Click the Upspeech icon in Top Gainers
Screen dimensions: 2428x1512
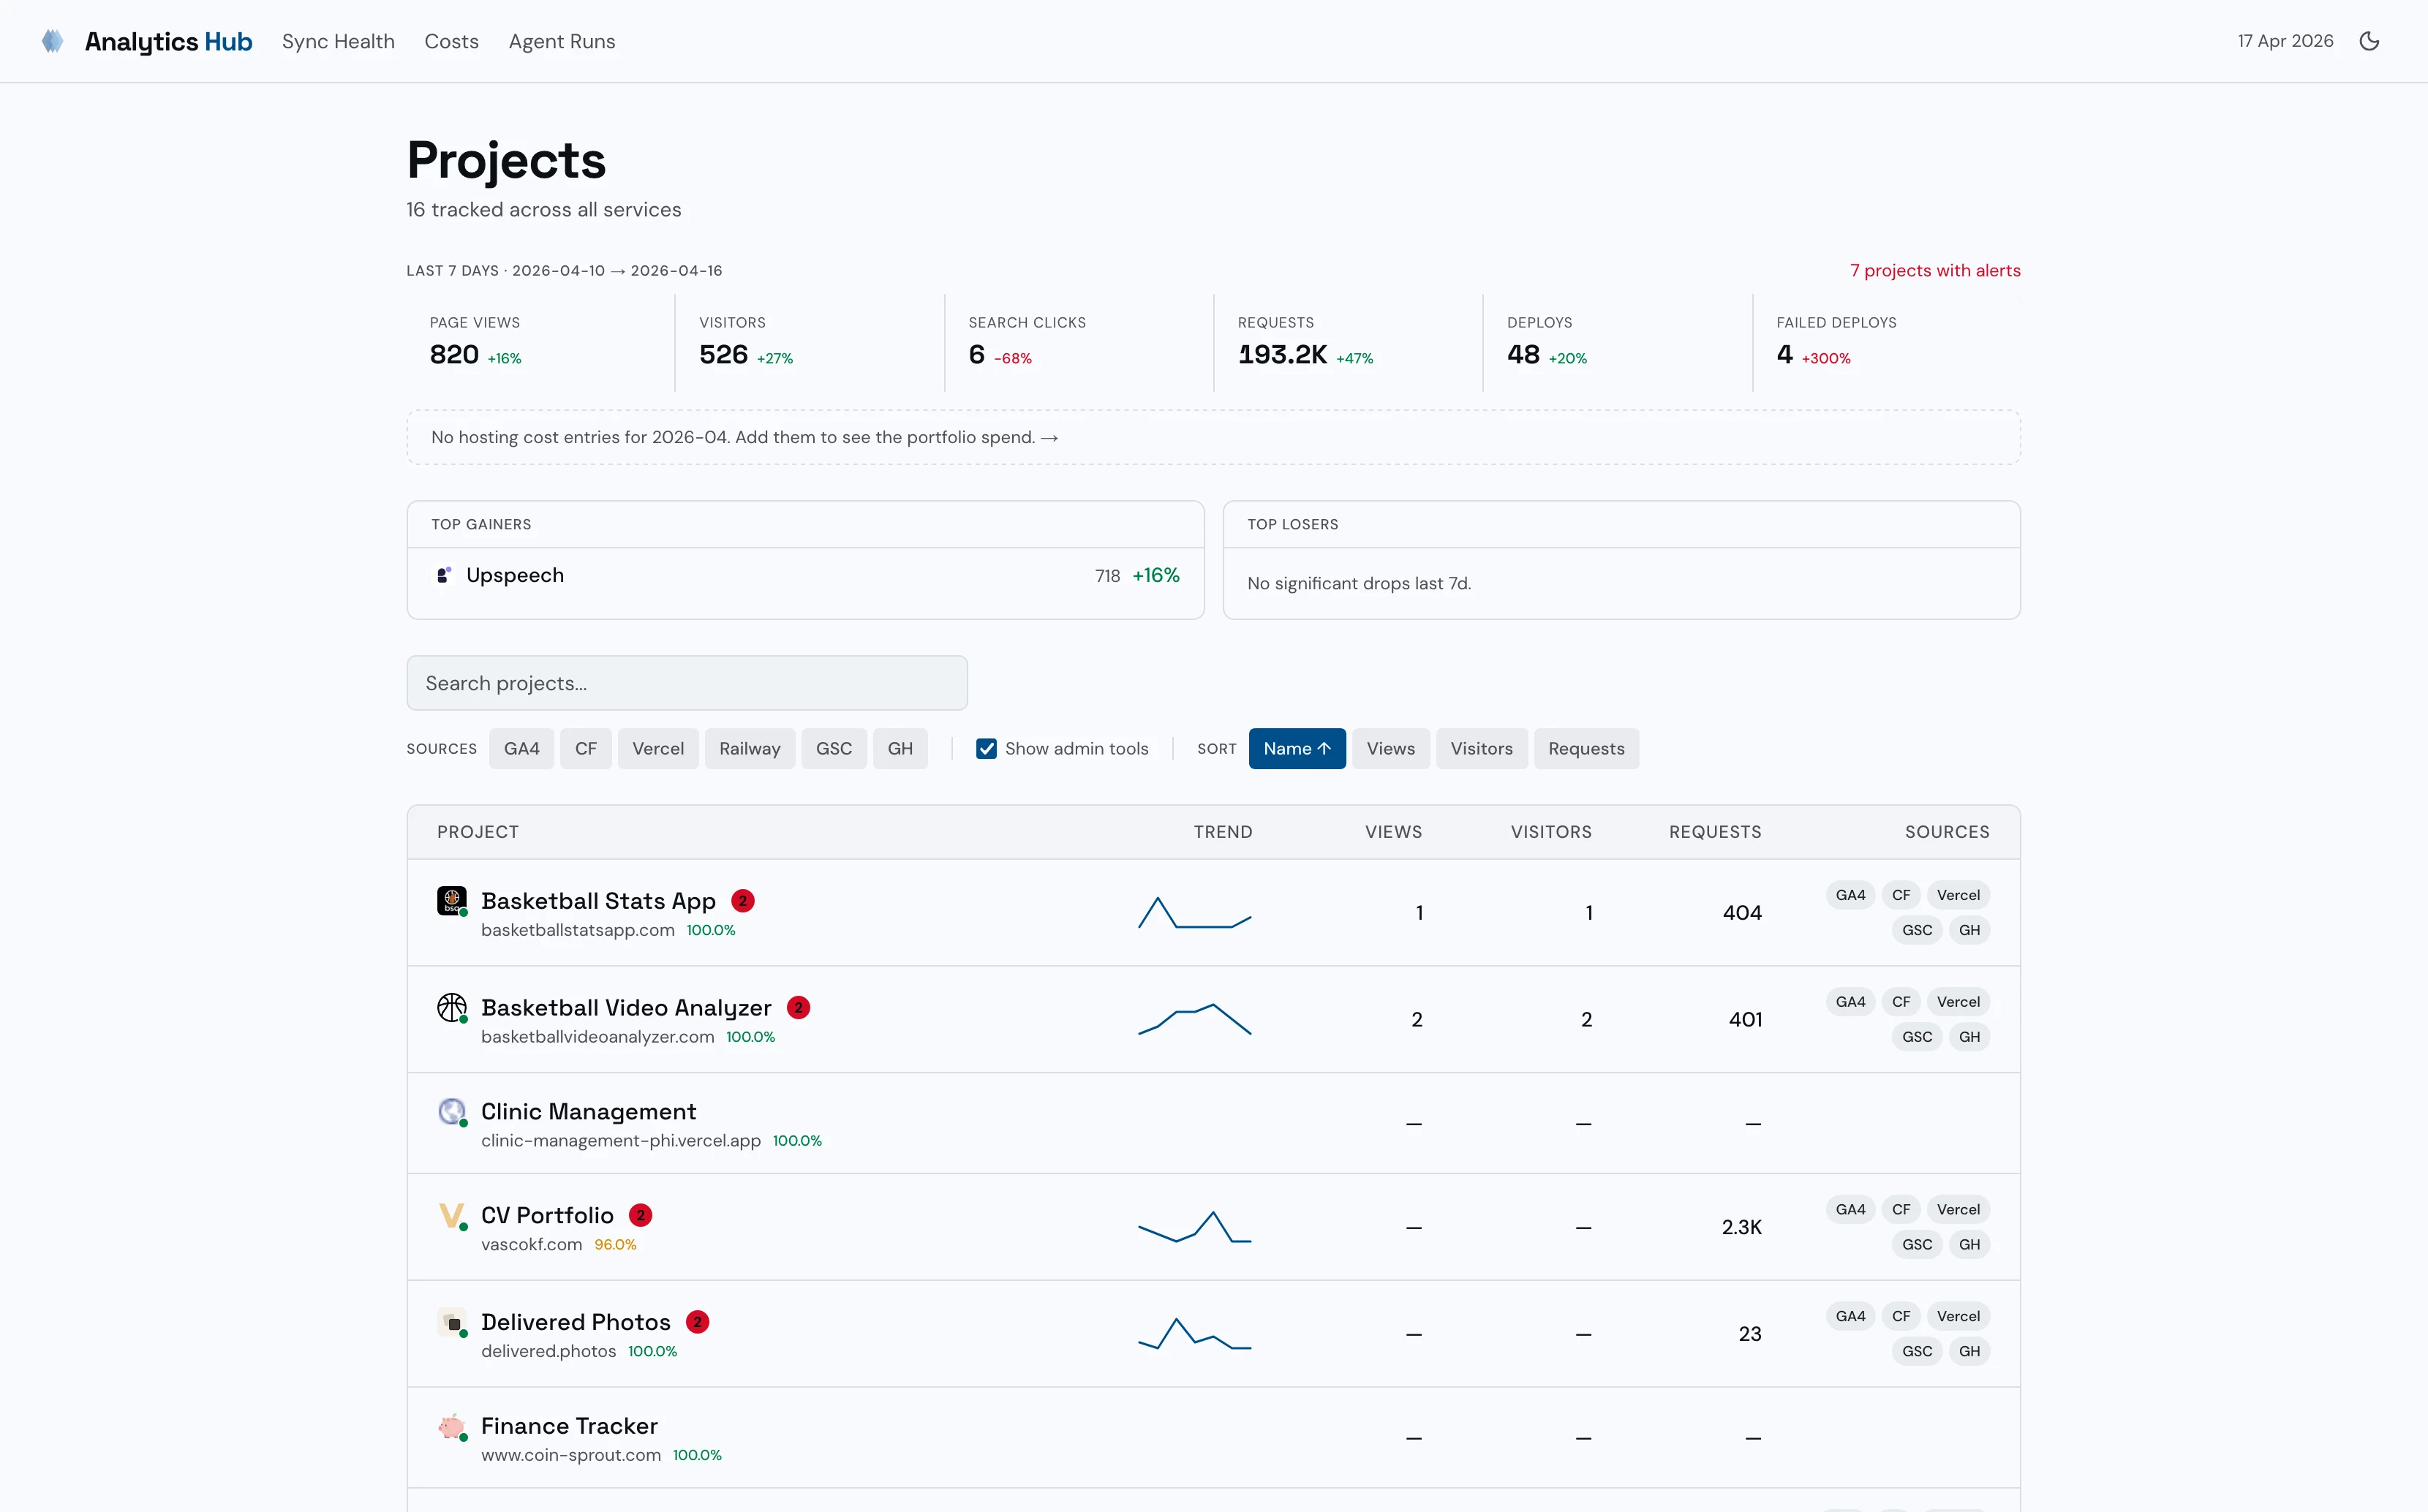(x=444, y=575)
